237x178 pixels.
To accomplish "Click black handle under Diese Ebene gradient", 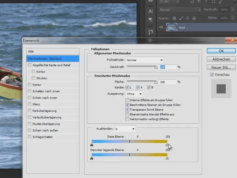I will 92,145.
